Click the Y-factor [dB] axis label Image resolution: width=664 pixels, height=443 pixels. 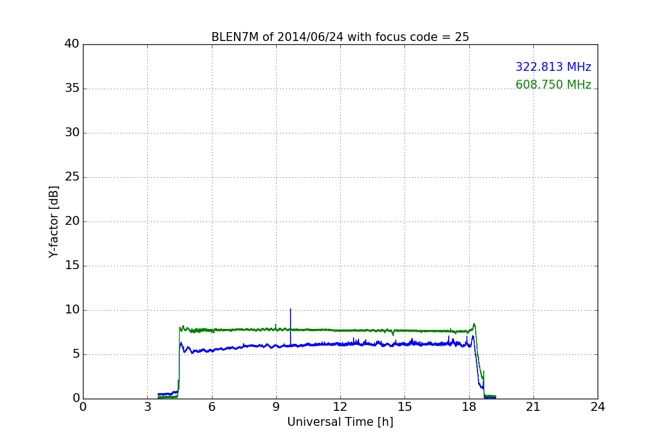(53, 221)
